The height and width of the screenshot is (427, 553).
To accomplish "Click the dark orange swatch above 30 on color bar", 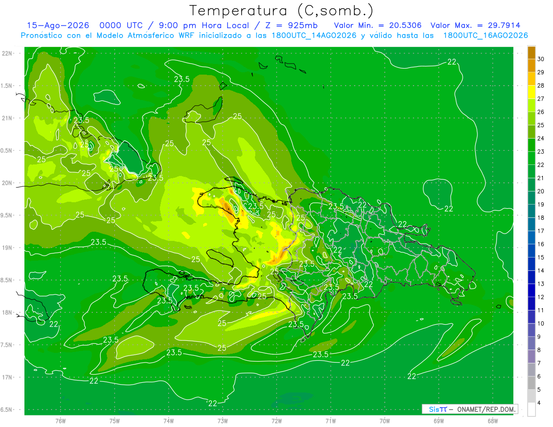I will [531, 53].
